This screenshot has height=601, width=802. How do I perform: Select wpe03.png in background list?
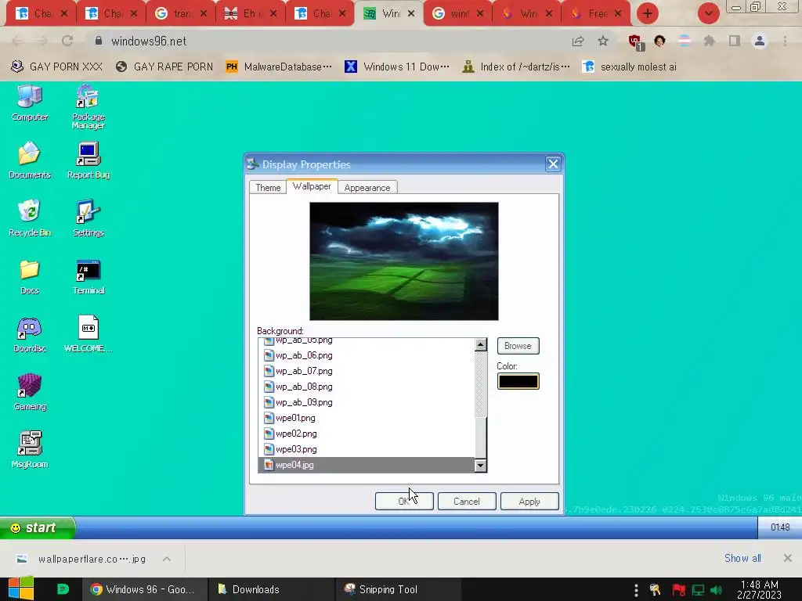367,449
